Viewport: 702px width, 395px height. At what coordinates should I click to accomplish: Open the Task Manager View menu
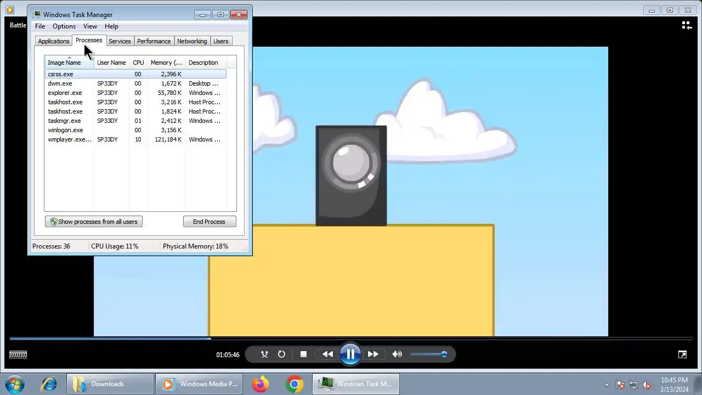click(x=90, y=26)
